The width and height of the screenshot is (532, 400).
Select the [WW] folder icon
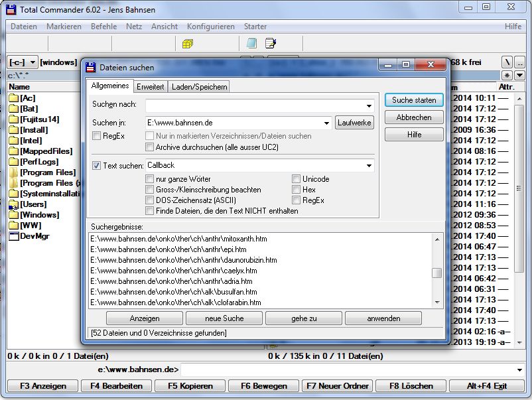(13, 226)
